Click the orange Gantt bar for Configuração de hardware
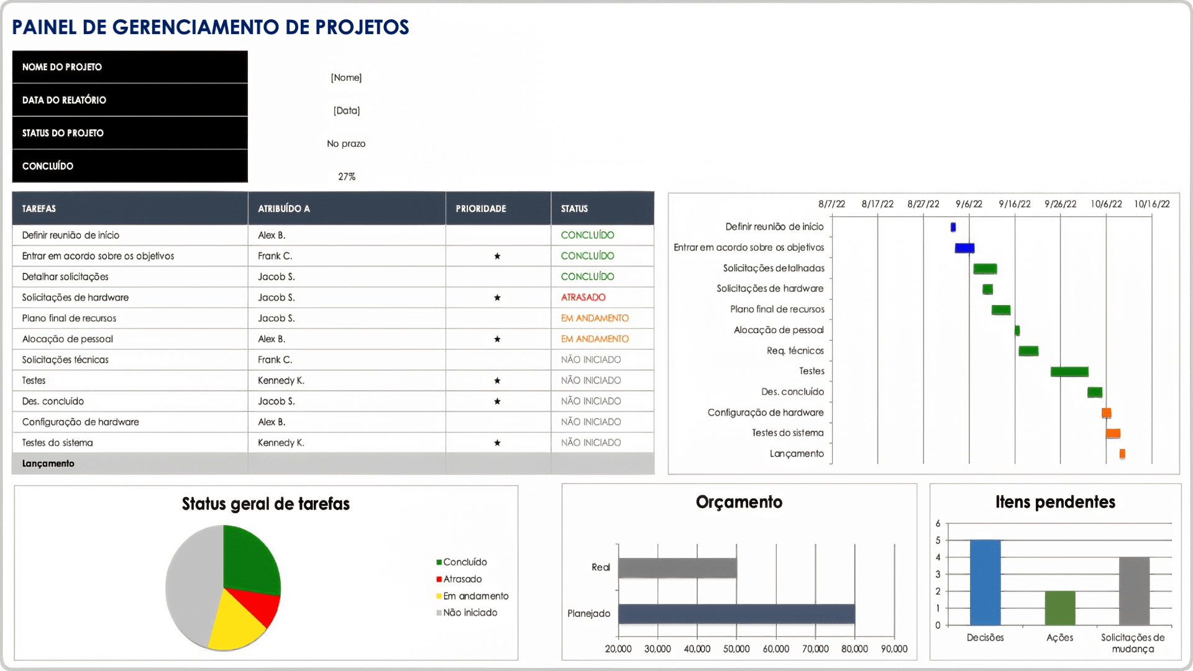Image resolution: width=1193 pixels, height=671 pixels. pyautogui.click(x=1107, y=413)
